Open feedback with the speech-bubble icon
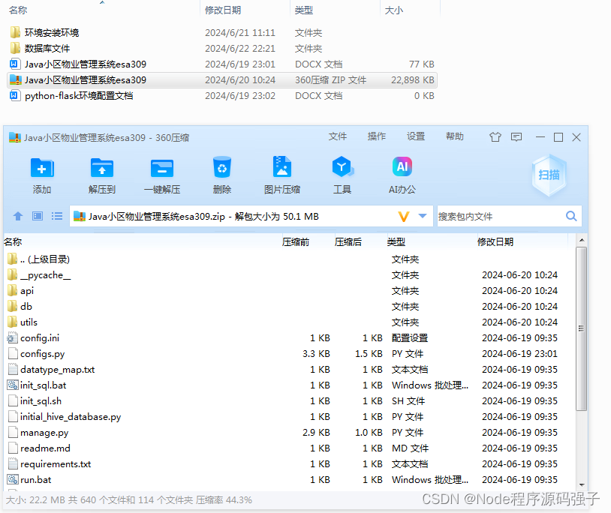This screenshot has height=513, width=611. point(516,137)
